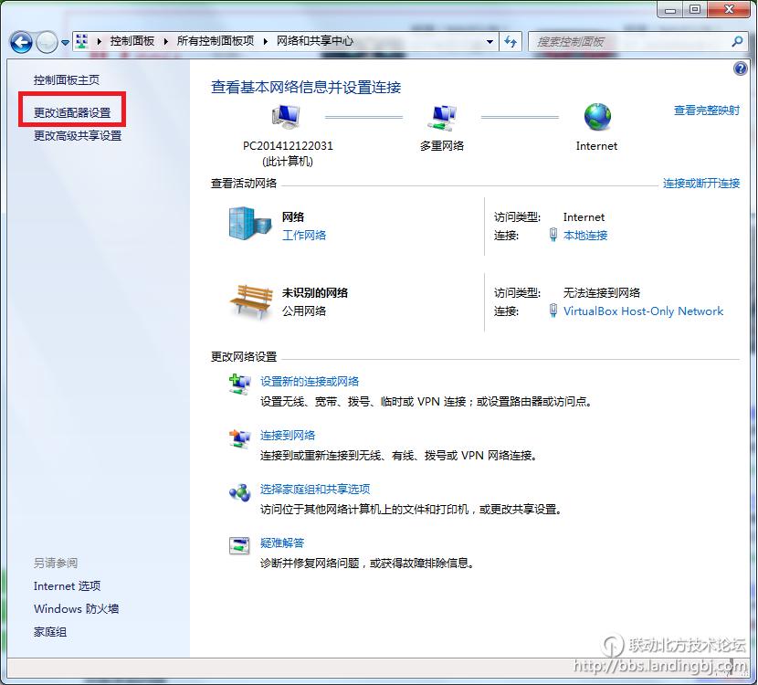This screenshot has height=685, width=758.
Task: Click the 疑难解答 troubleshooting icon
Action: pos(239,546)
